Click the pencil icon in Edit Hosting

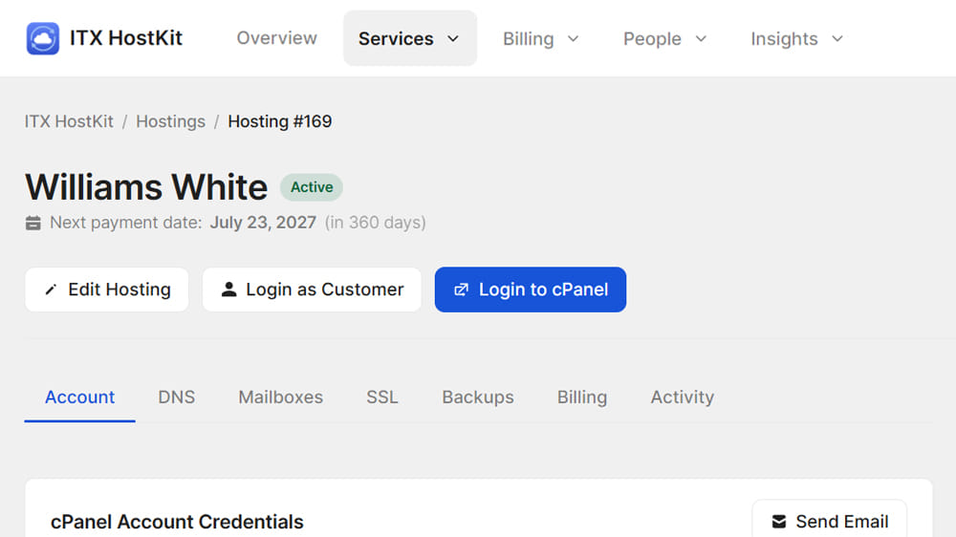51,290
